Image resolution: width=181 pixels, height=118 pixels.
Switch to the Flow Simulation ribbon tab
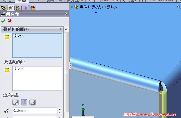click(x=161, y=1)
